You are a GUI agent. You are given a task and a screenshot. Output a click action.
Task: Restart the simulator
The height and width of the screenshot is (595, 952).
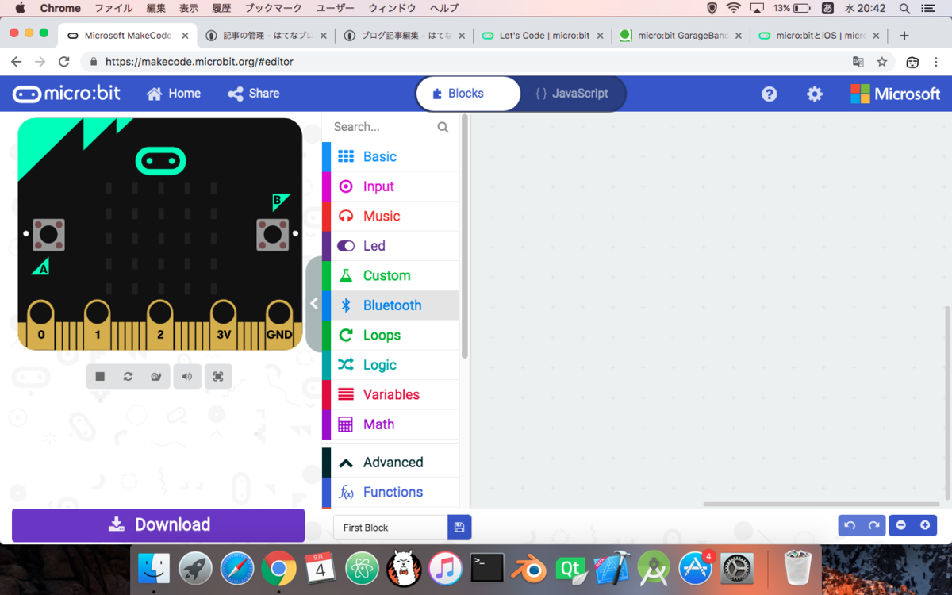pyautogui.click(x=128, y=377)
